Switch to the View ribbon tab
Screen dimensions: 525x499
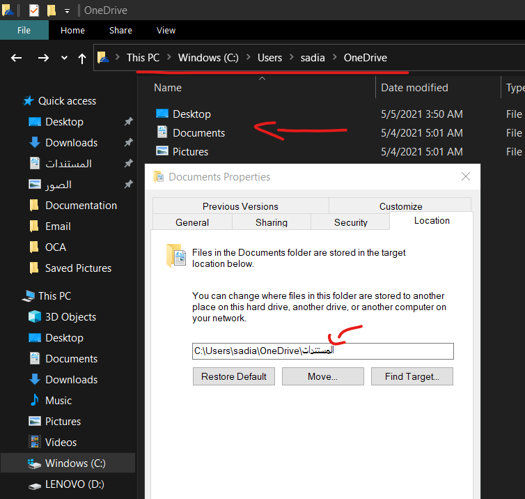click(166, 30)
